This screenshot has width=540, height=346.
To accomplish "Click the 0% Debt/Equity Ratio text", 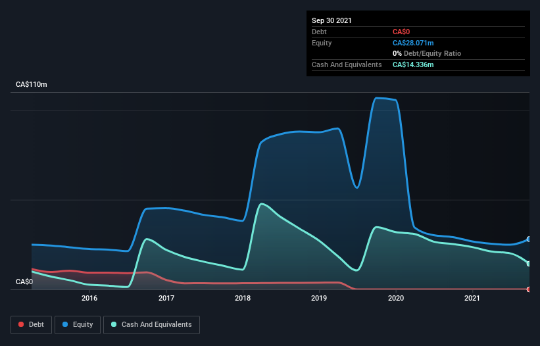I will 427,53.
